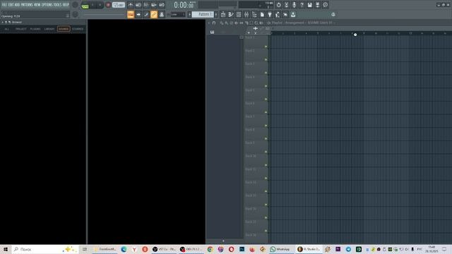Click the close all windows icon
The width and height of the screenshot is (452, 254).
[x=285, y=14]
